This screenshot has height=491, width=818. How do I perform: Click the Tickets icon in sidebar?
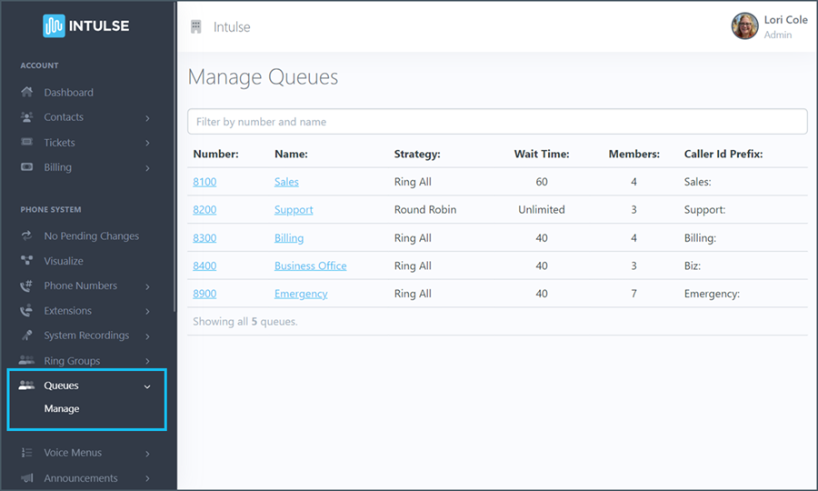[x=27, y=143]
